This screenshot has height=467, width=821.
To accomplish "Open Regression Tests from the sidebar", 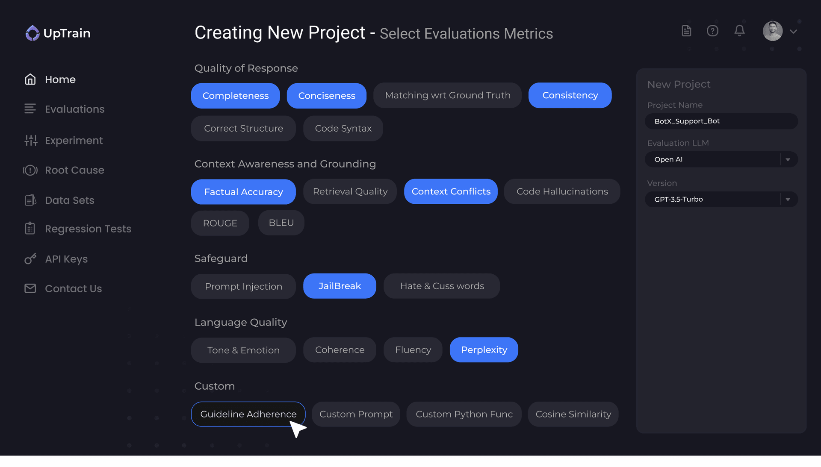I will pyautogui.click(x=88, y=229).
